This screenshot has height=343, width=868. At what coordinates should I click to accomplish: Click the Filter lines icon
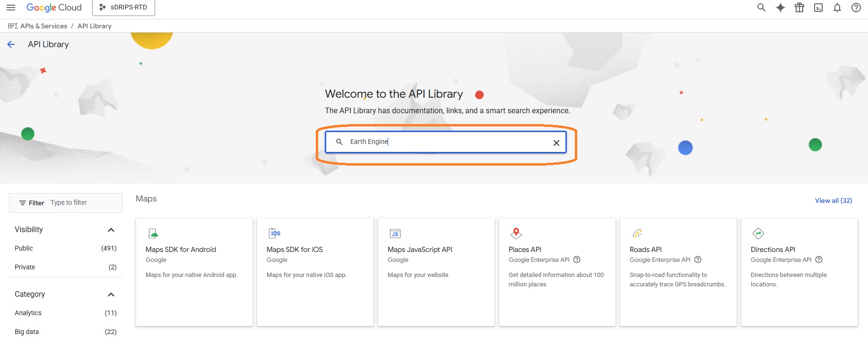(22, 203)
